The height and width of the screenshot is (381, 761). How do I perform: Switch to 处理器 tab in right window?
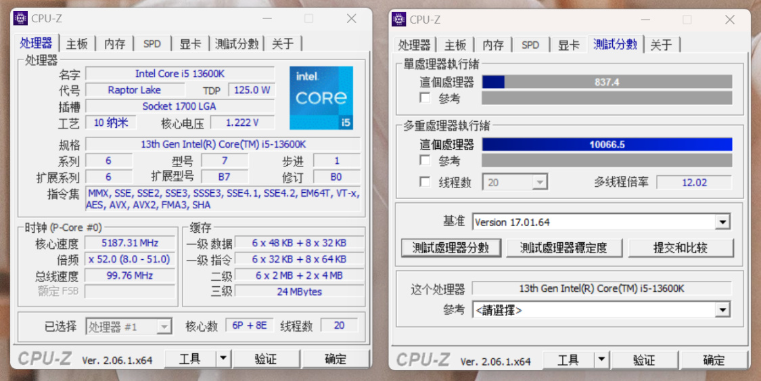(414, 45)
